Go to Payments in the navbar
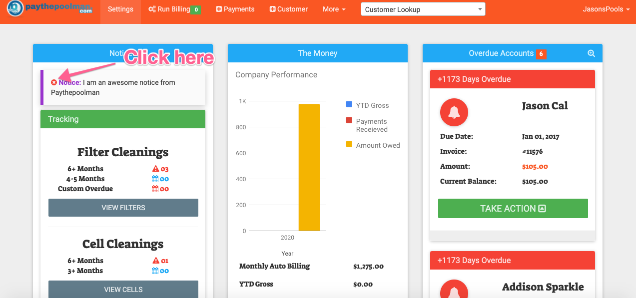Screen dimensions: 636x298 tap(235, 9)
